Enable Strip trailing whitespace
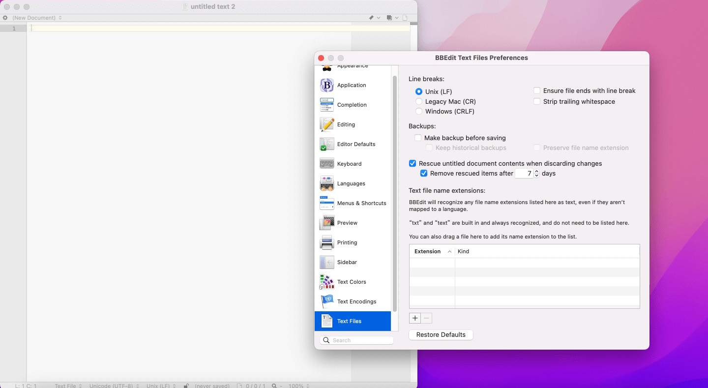 [537, 101]
